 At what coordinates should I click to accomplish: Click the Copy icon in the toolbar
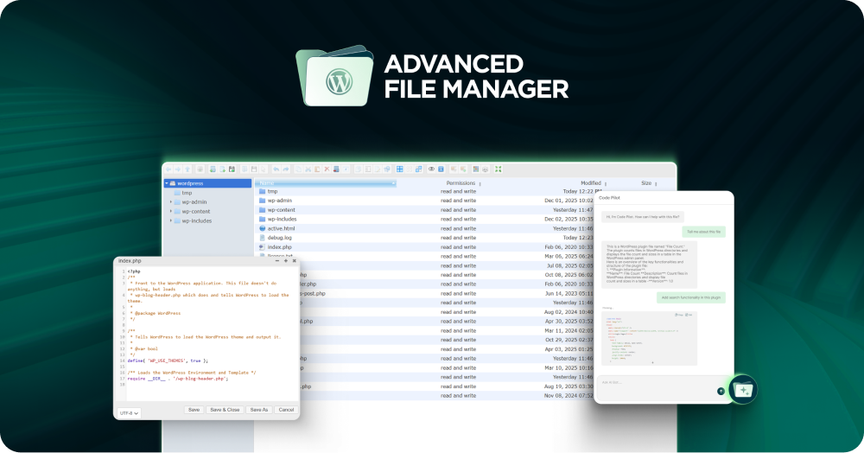[x=299, y=169]
